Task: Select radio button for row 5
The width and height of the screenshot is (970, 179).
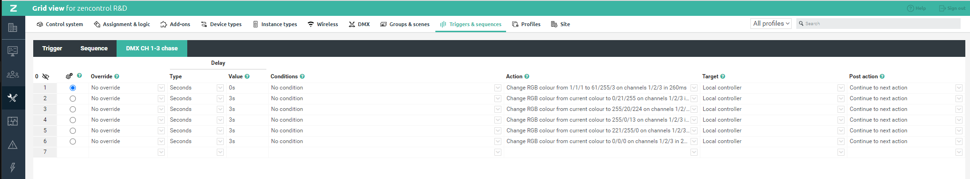Action: point(73,131)
